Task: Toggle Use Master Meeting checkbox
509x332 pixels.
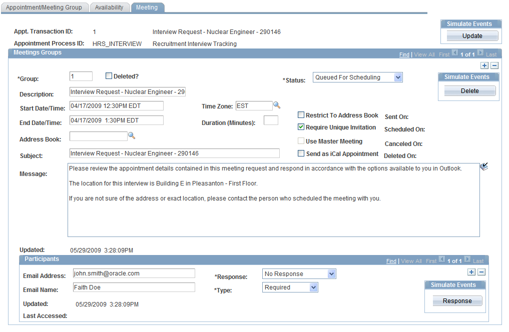Action: click(301, 140)
